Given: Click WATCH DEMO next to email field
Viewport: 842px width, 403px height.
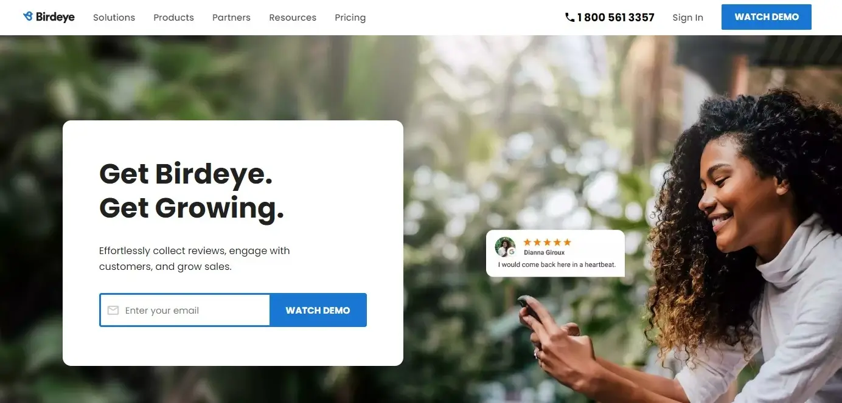Looking at the screenshot, I should coord(318,310).
